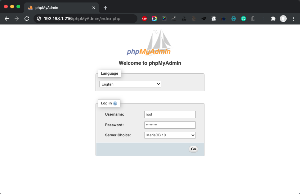Click the dark round color wheel extension icon

coord(164,19)
